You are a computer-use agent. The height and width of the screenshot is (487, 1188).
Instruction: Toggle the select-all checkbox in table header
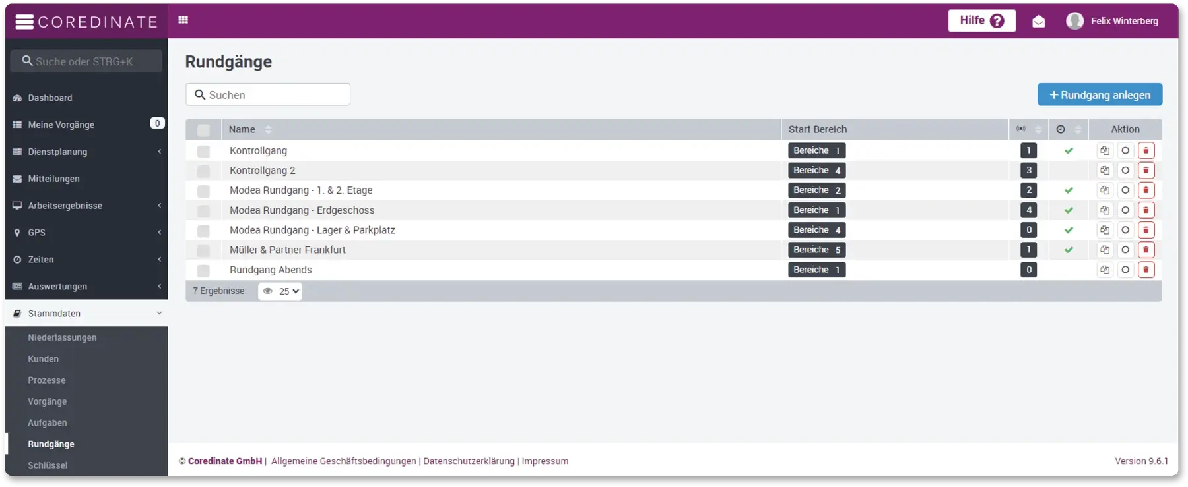tap(203, 130)
